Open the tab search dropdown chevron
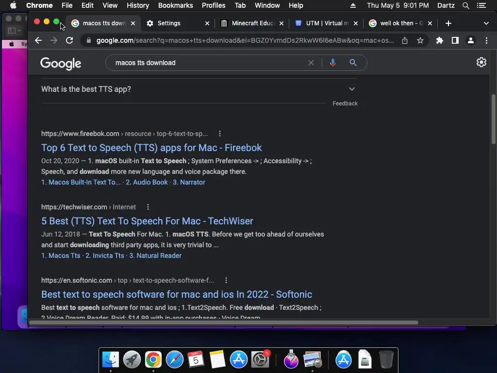 point(486,23)
